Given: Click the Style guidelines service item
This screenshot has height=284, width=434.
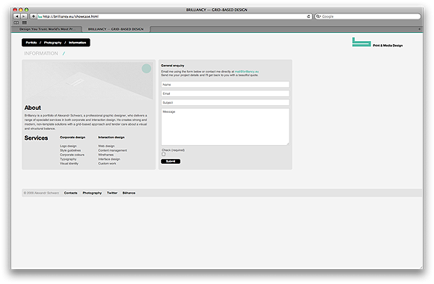Looking at the screenshot, I should click(x=70, y=150).
